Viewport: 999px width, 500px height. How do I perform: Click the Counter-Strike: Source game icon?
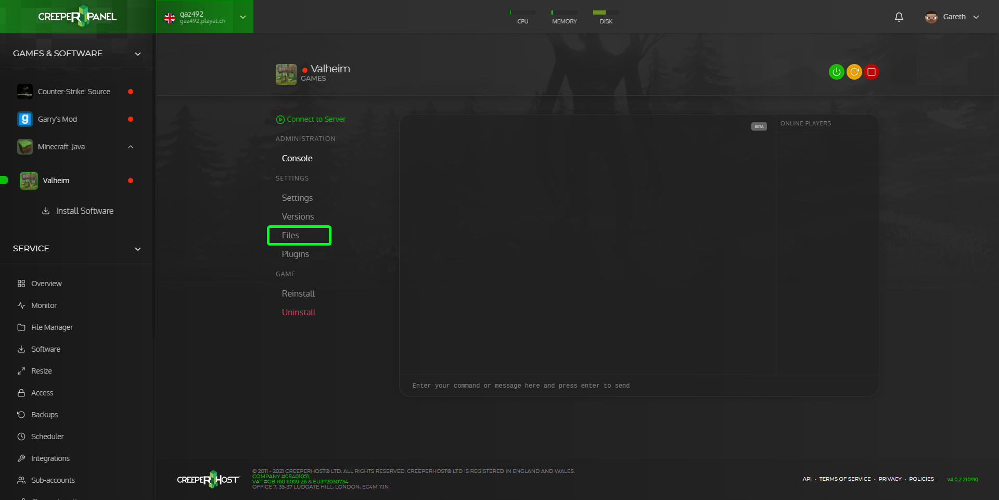25,92
